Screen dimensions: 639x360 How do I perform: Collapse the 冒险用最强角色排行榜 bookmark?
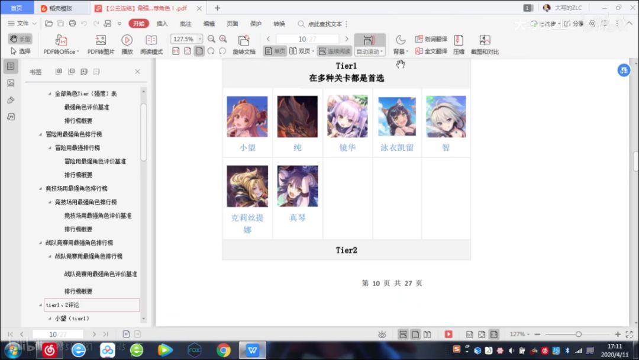pos(40,134)
